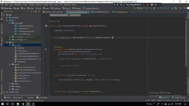Screen dimensions: 189x106
Task: Open the Project Structure toolbar icon
Action: (x=180, y=8)
